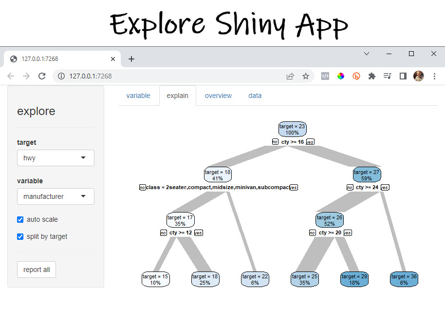The width and height of the screenshot is (445, 329).
Task: Disable the auto scale checkbox
Action: [20, 219]
